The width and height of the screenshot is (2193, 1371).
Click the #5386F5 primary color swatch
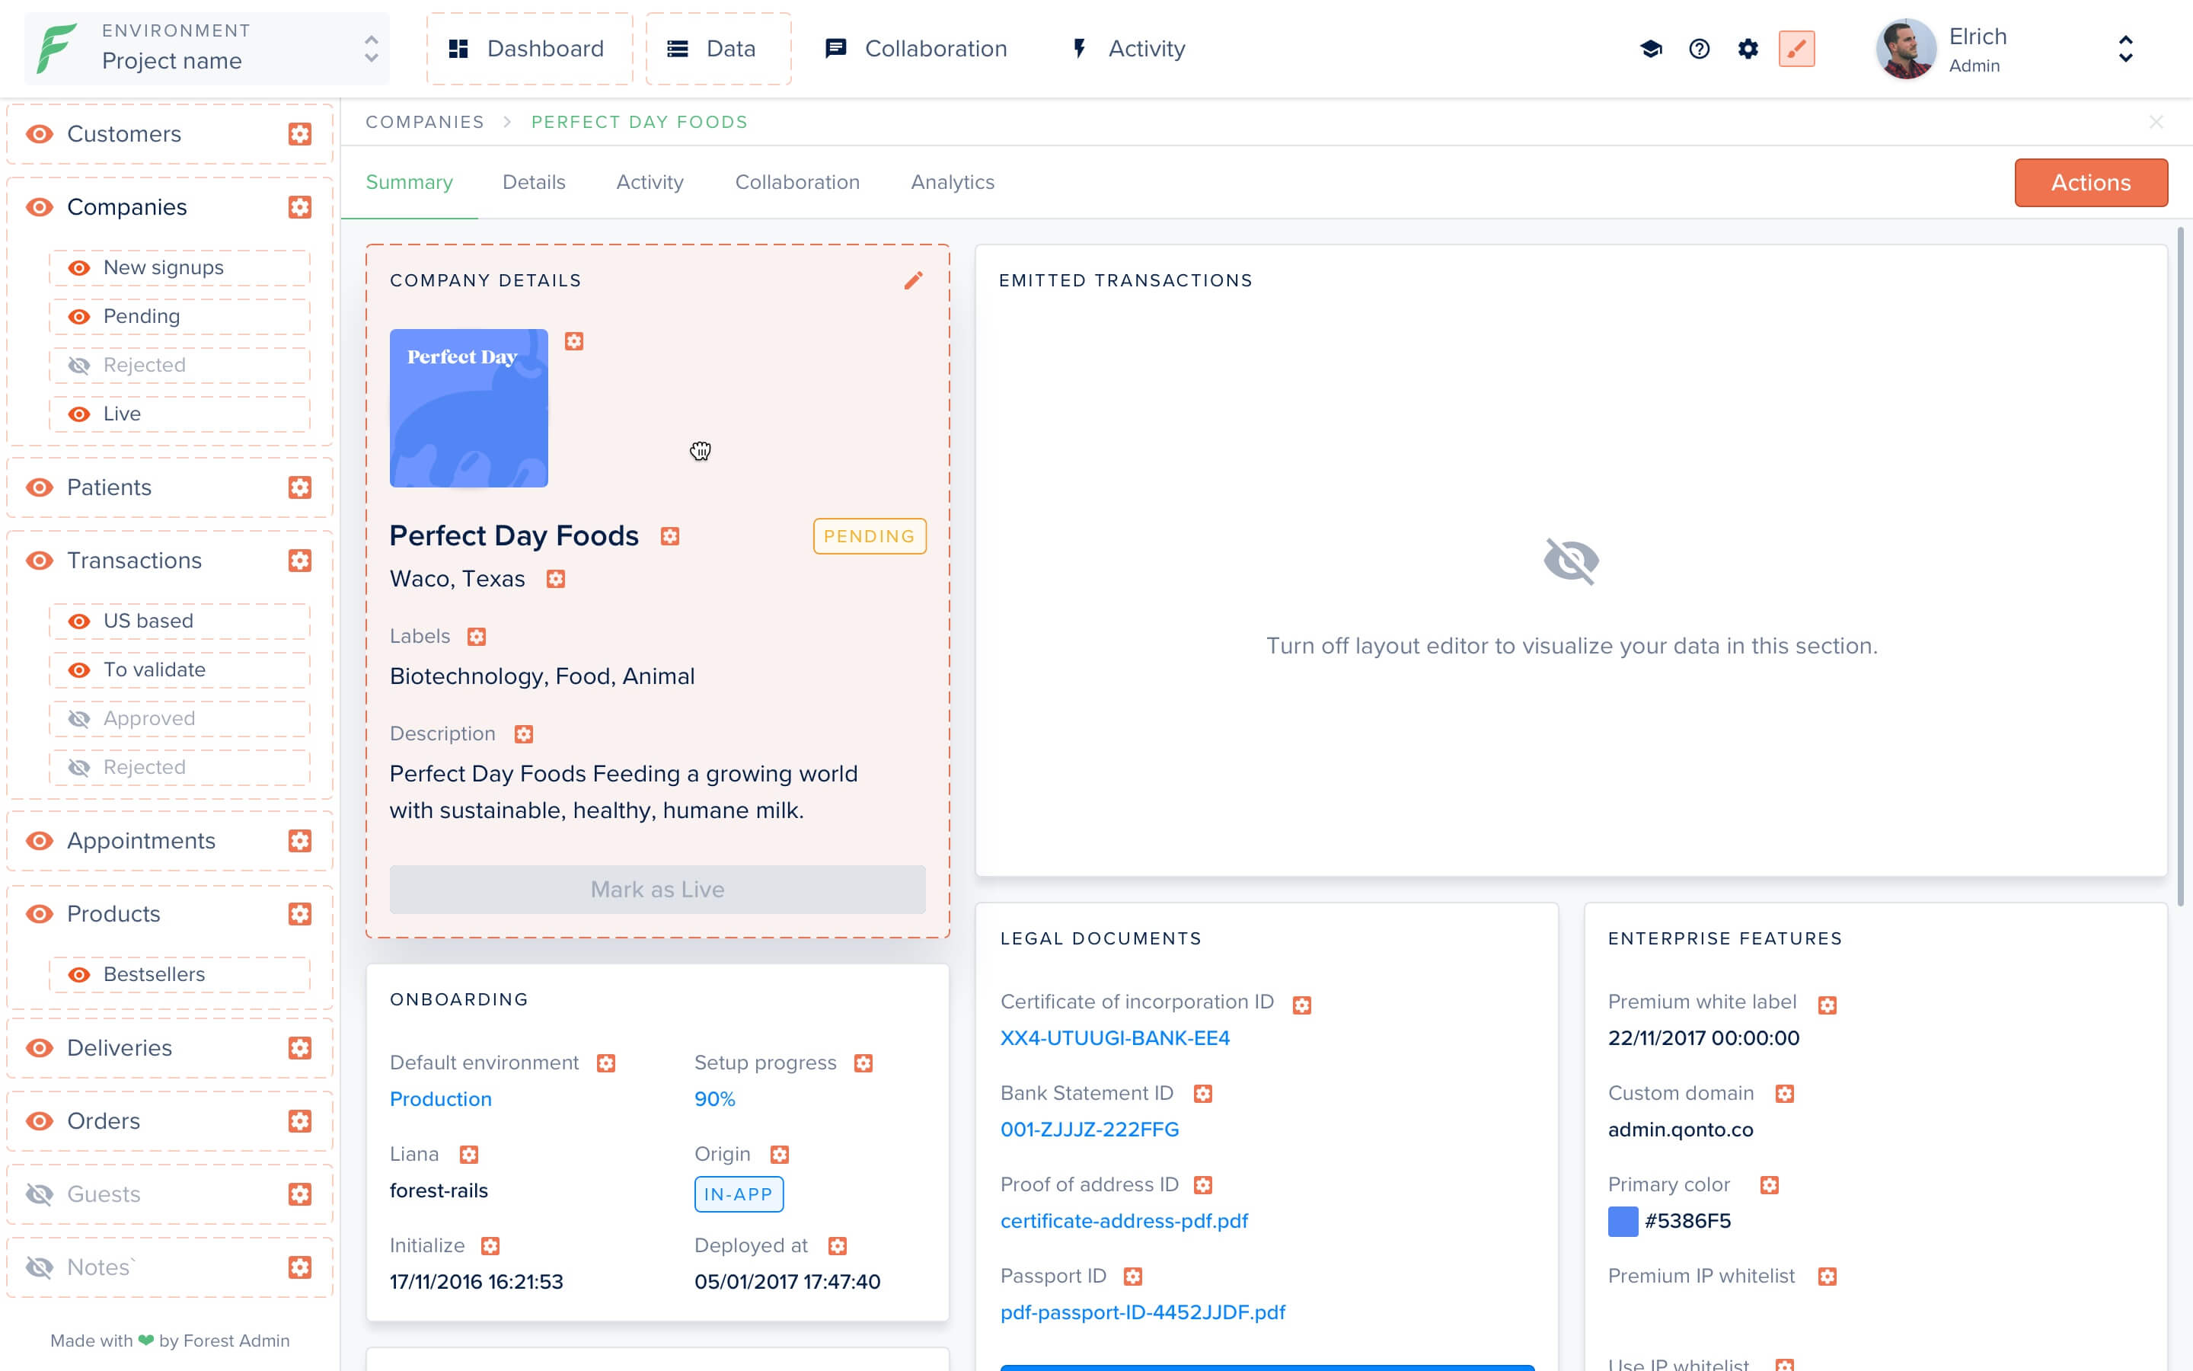[1622, 1222]
